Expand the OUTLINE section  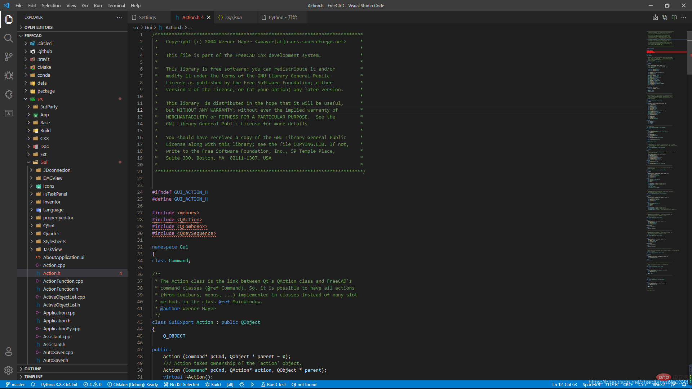[33, 368]
